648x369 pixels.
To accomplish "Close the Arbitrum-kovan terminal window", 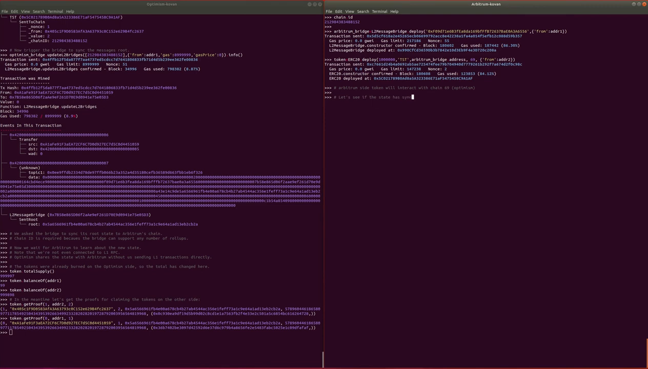I will (x=644, y=4).
